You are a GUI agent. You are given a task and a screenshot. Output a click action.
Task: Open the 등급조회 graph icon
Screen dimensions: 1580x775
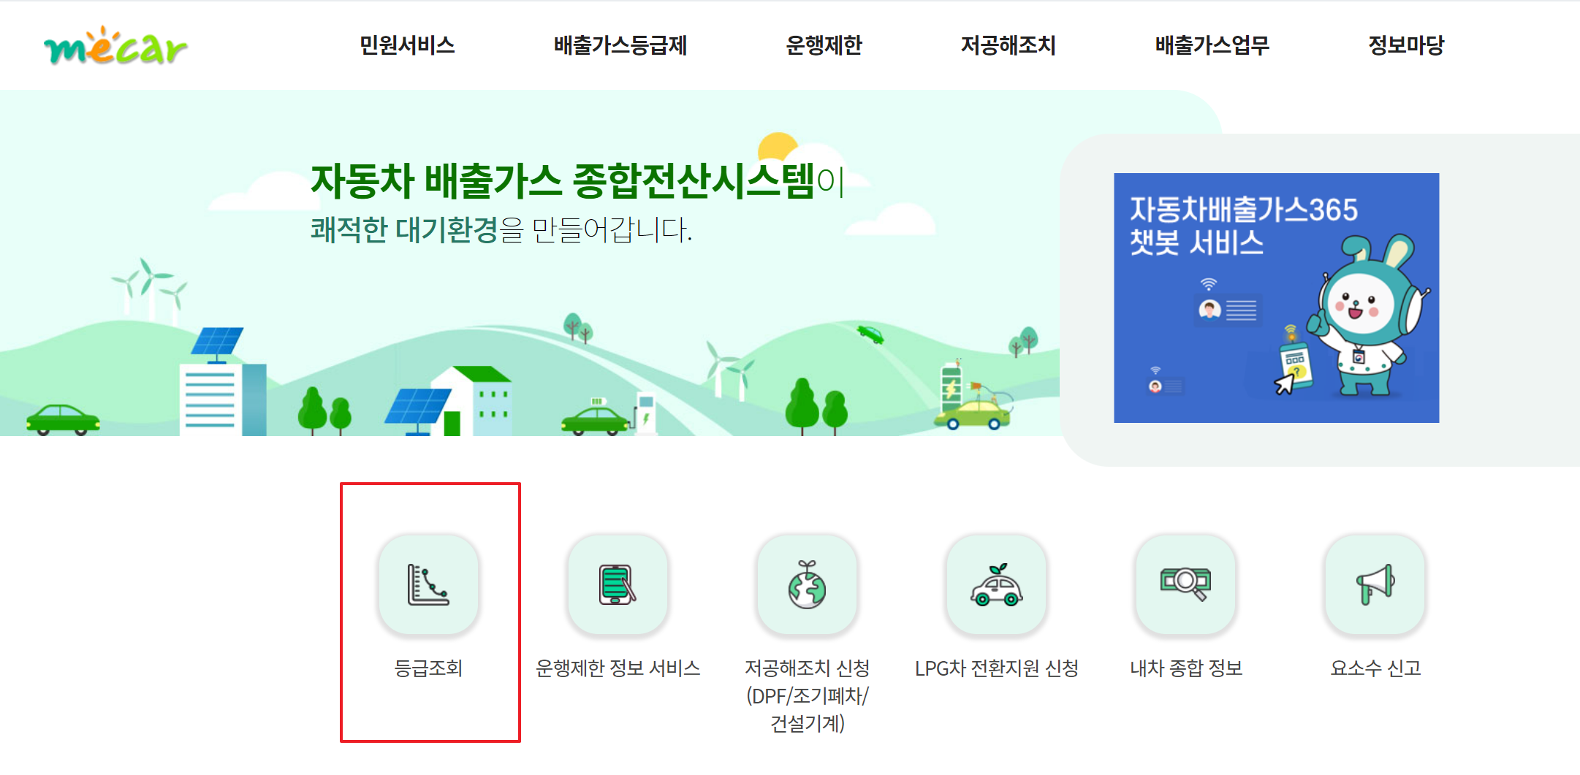[428, 584]
